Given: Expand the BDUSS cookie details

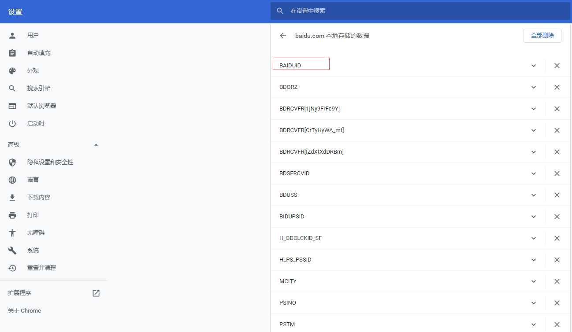Looking at the screenshot, I should point(534,195).
